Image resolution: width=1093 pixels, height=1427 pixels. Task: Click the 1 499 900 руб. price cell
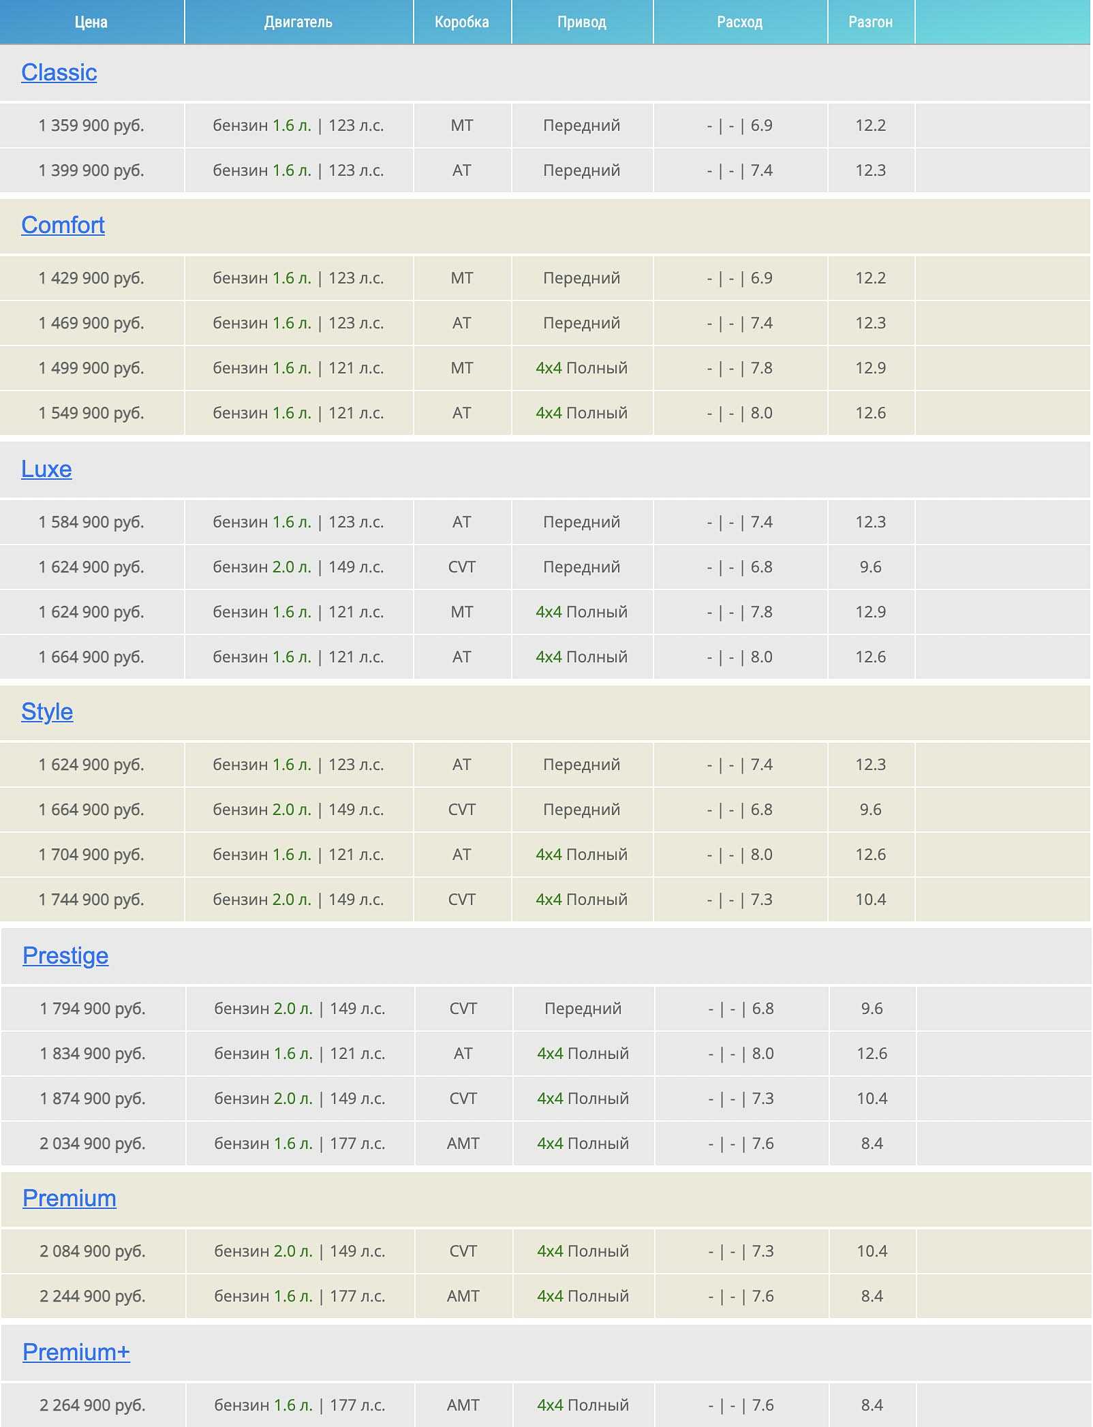(x=91, y=369)
